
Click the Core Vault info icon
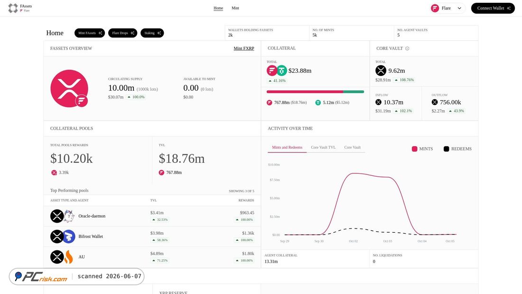(407, 48)
